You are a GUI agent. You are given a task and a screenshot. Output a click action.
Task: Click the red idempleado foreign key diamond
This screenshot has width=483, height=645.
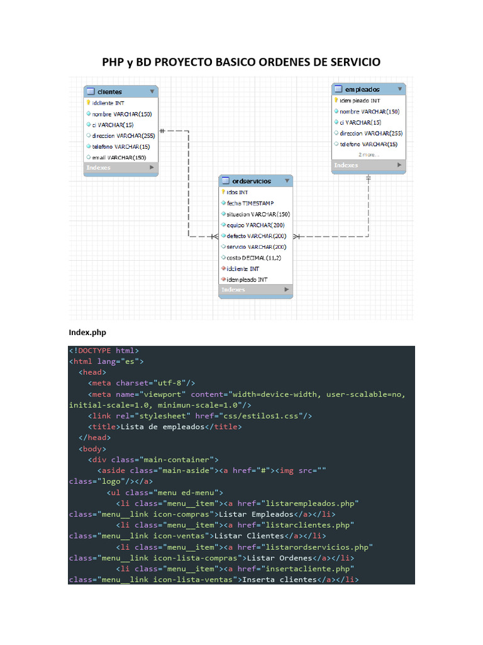223,279
